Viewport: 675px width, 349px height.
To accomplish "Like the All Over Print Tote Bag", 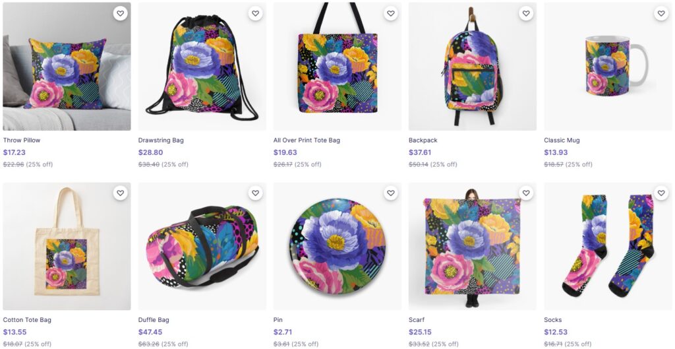I will (391, 14).
